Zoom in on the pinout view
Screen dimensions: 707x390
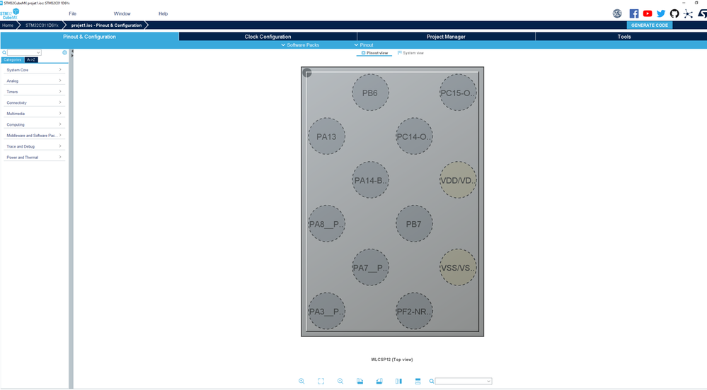point(301,381)
